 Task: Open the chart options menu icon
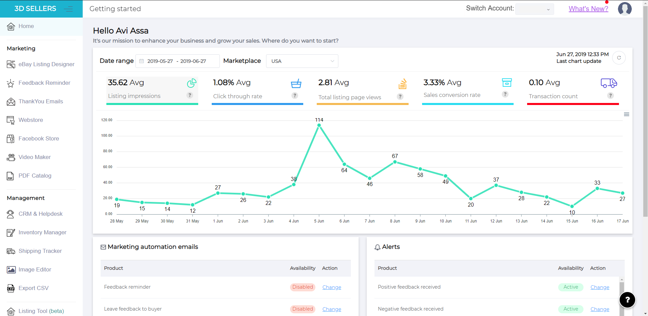626,114
